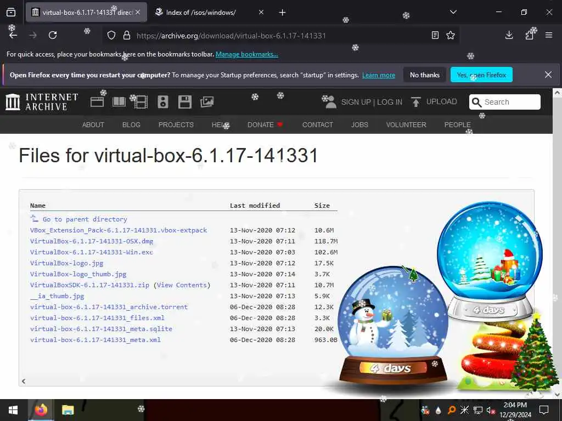Image resolution: width=562 pixels, height=421 pixels.
Task: Click SIGN UP | LOG IN link
Action: tap(372, 102)
